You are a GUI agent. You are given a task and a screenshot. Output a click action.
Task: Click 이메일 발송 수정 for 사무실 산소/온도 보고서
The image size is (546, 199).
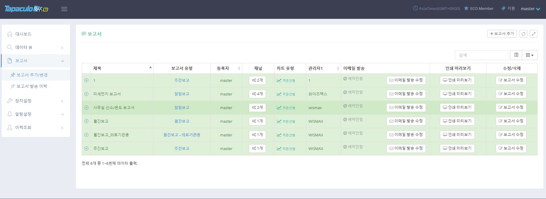tap(406, 108)
